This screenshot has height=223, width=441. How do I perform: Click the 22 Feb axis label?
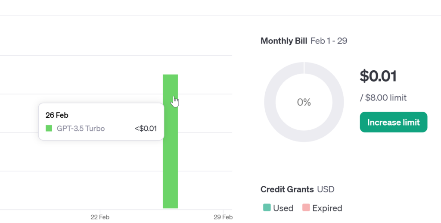tap(100, 217)
